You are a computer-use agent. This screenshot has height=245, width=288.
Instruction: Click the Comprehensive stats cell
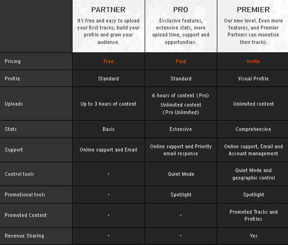253,129
